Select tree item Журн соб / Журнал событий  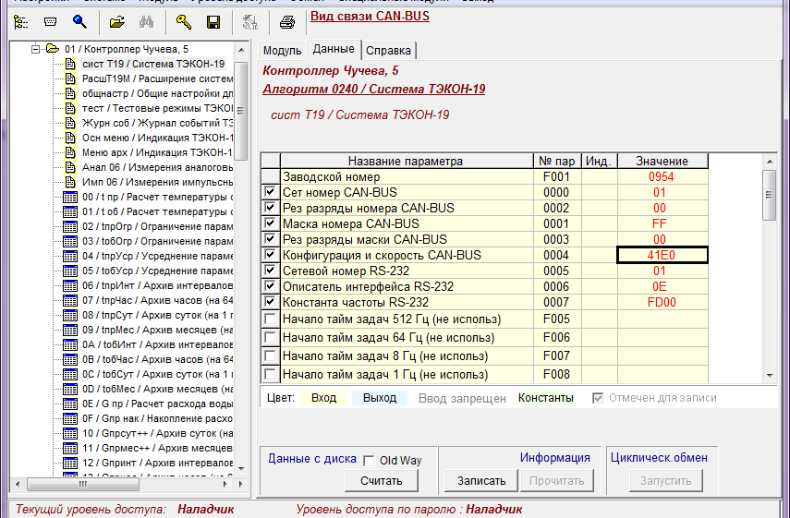157,124
